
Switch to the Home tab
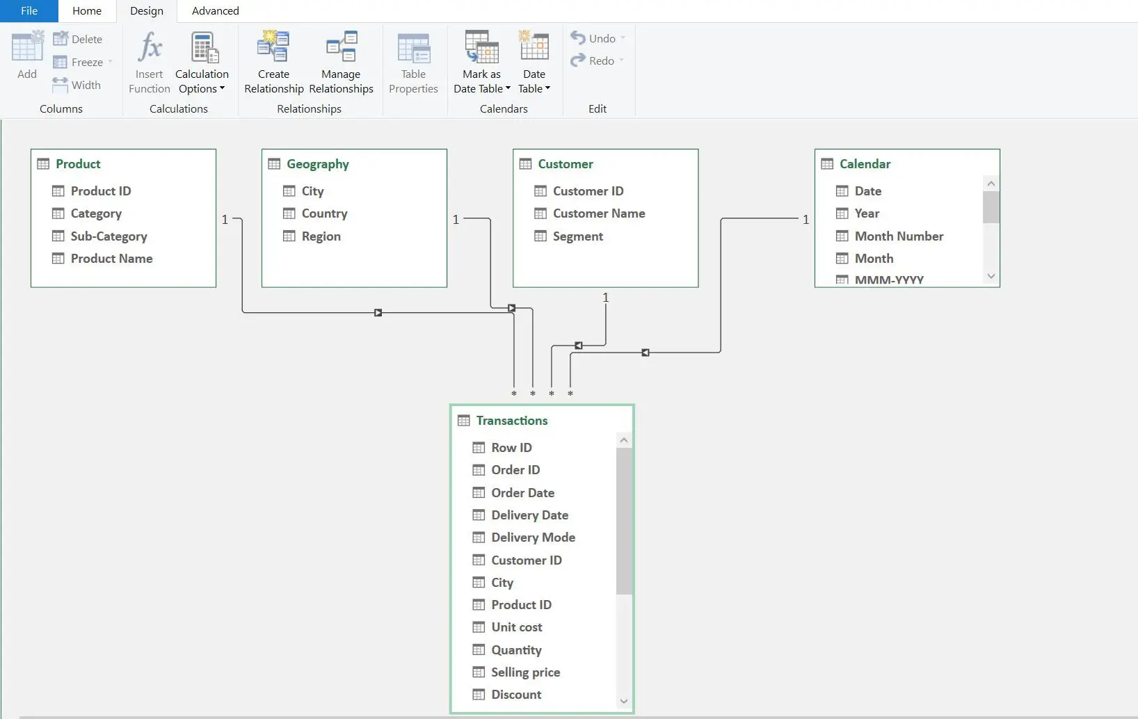[x=87, y=11]
